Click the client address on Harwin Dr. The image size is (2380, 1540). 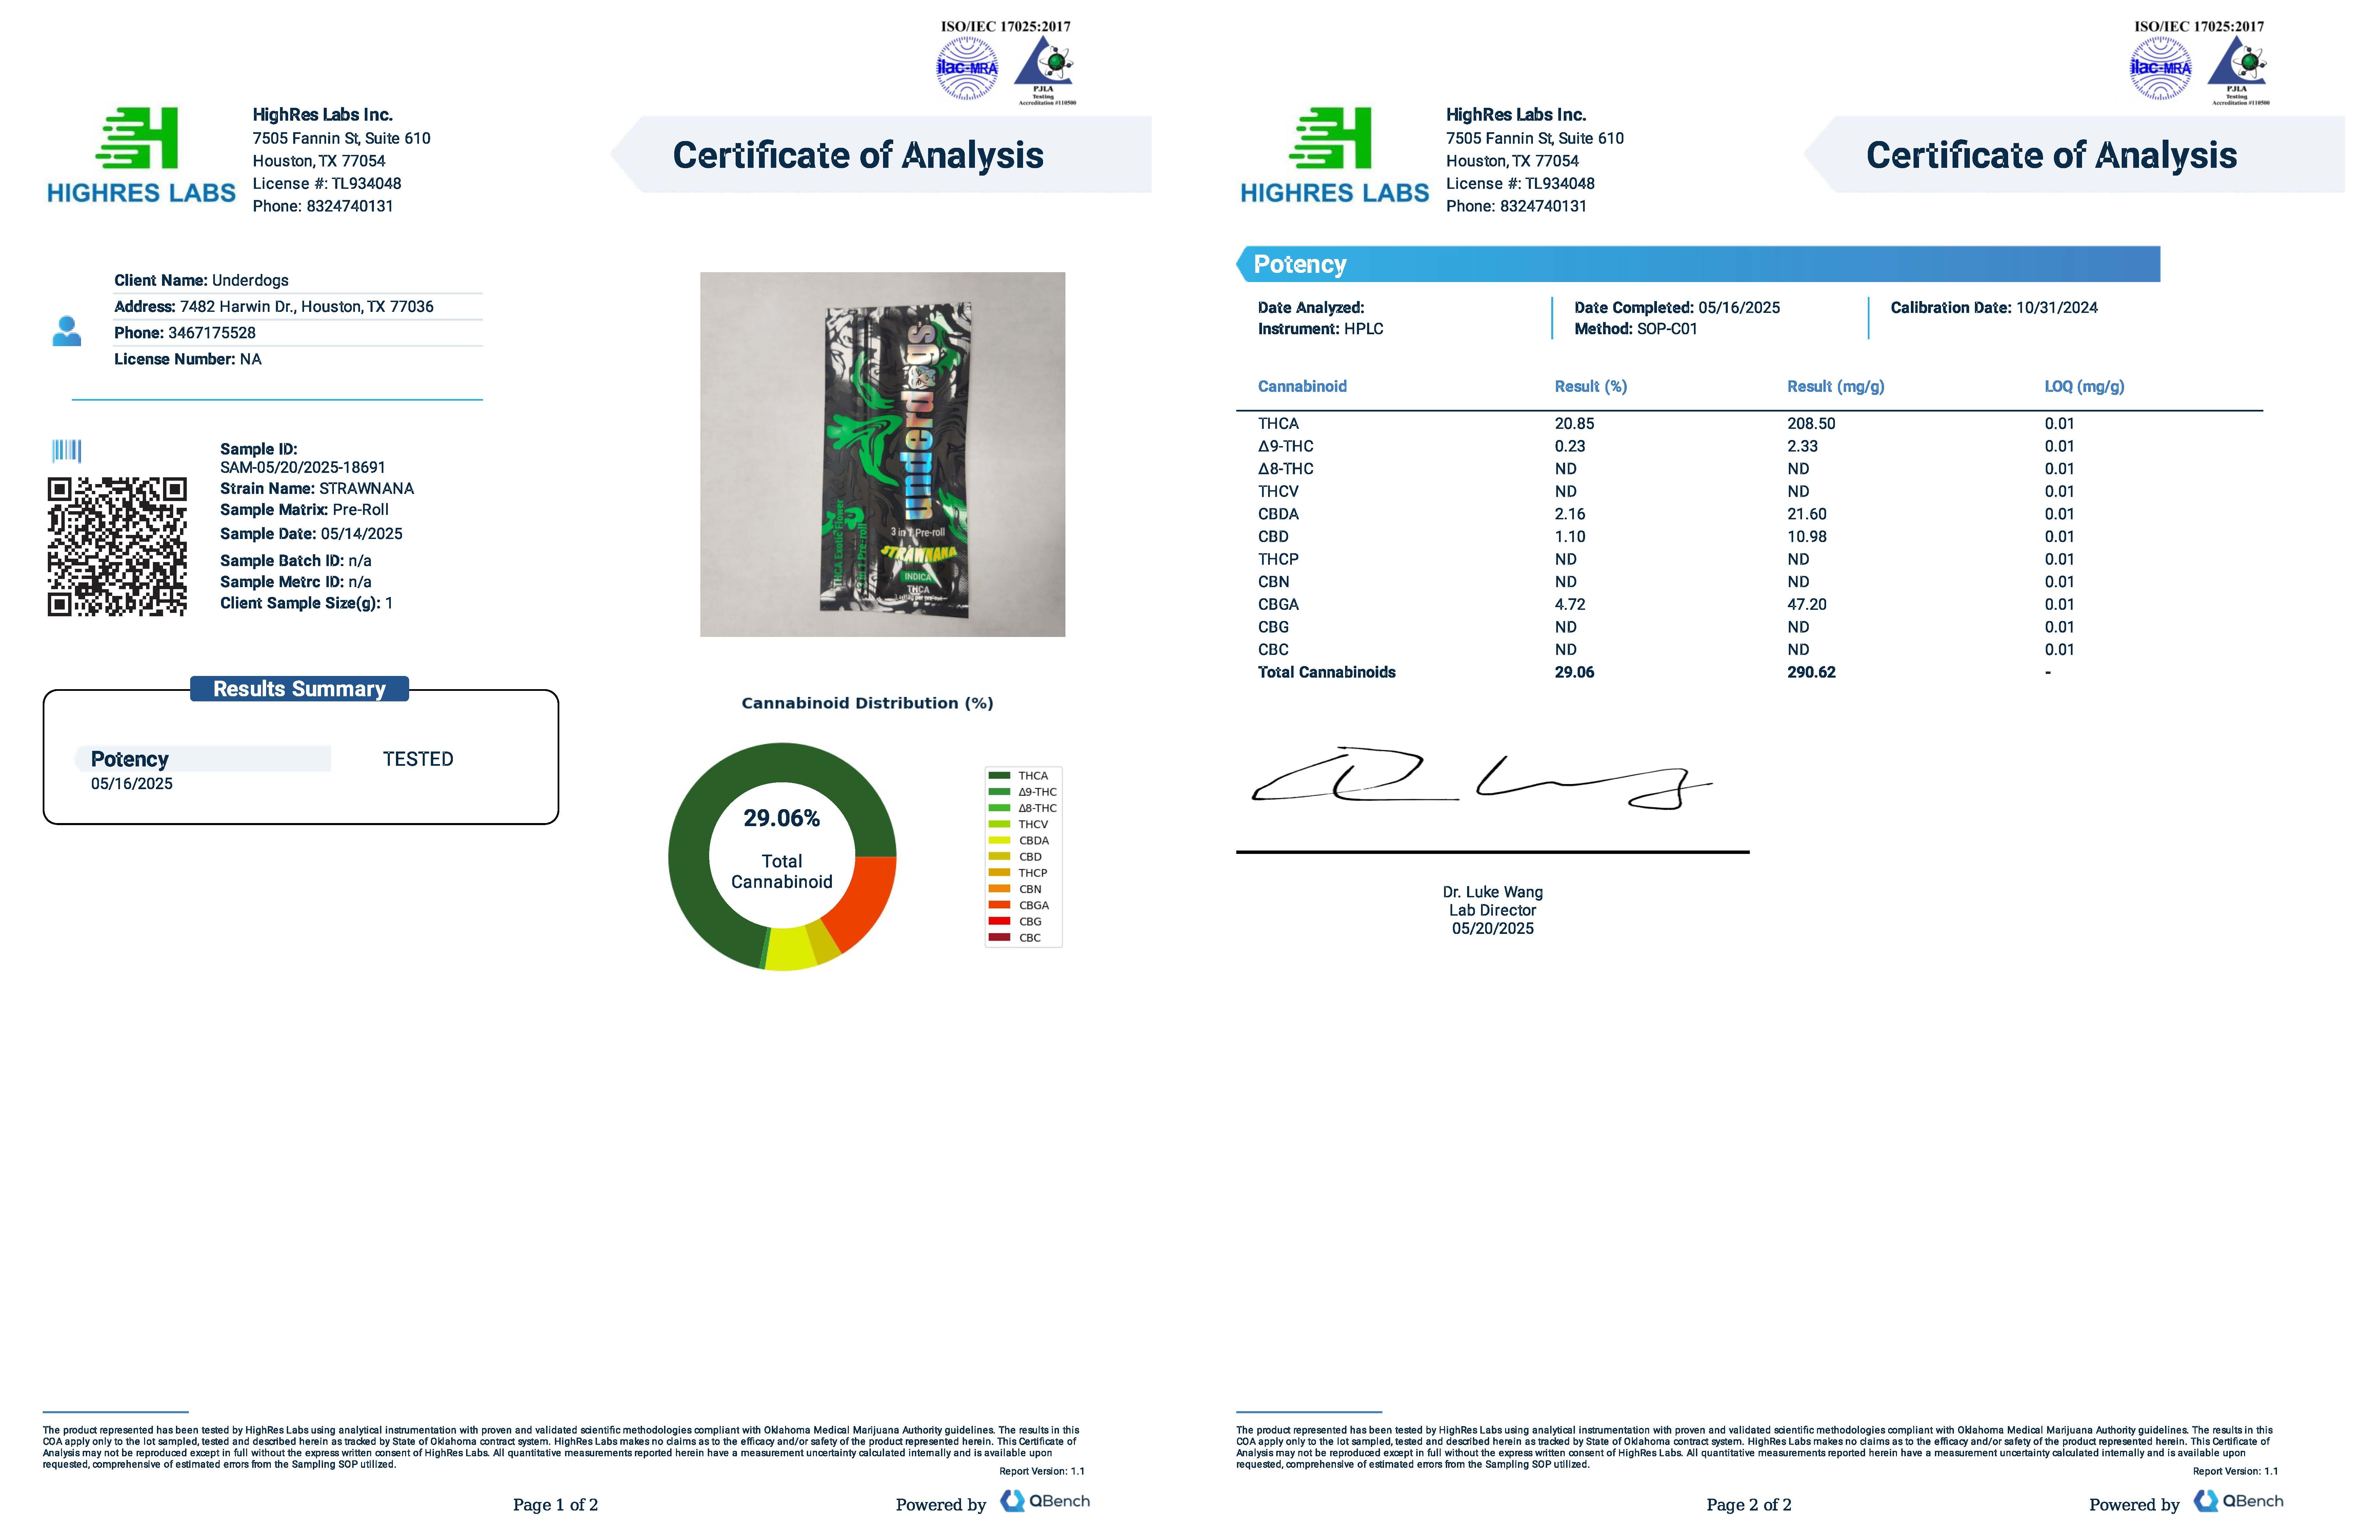274,307
